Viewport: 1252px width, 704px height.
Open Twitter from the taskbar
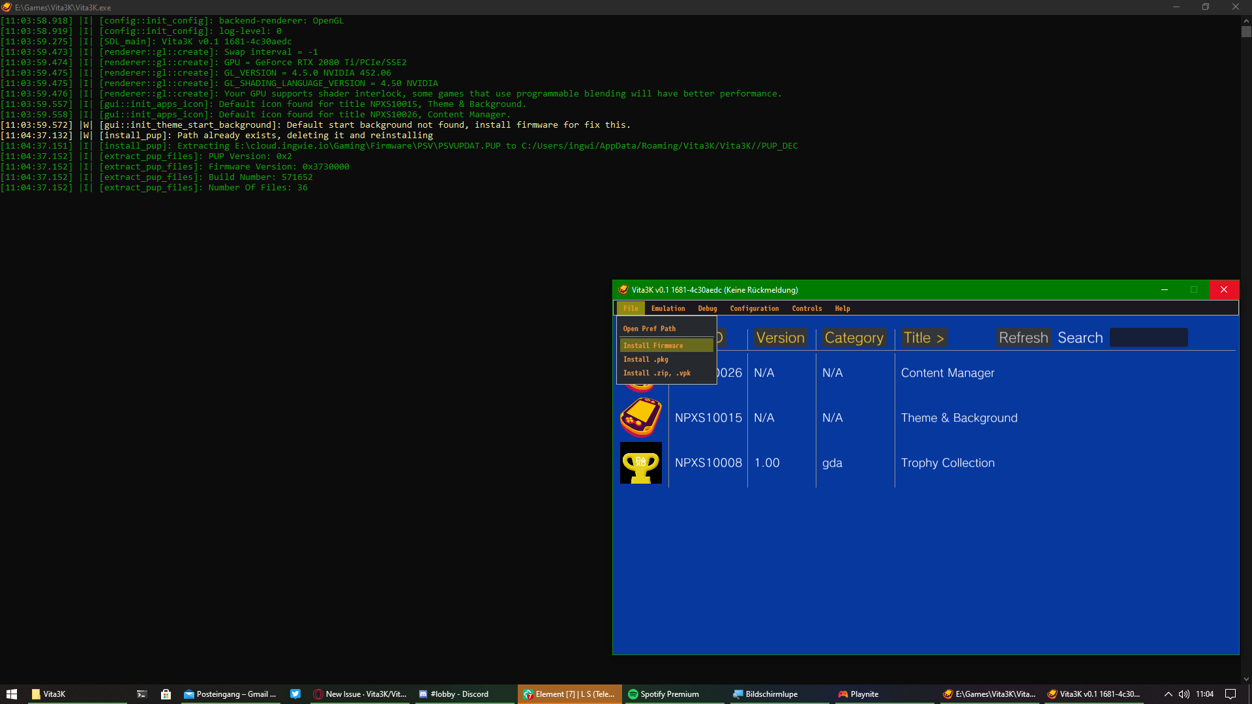coord(295,694)
